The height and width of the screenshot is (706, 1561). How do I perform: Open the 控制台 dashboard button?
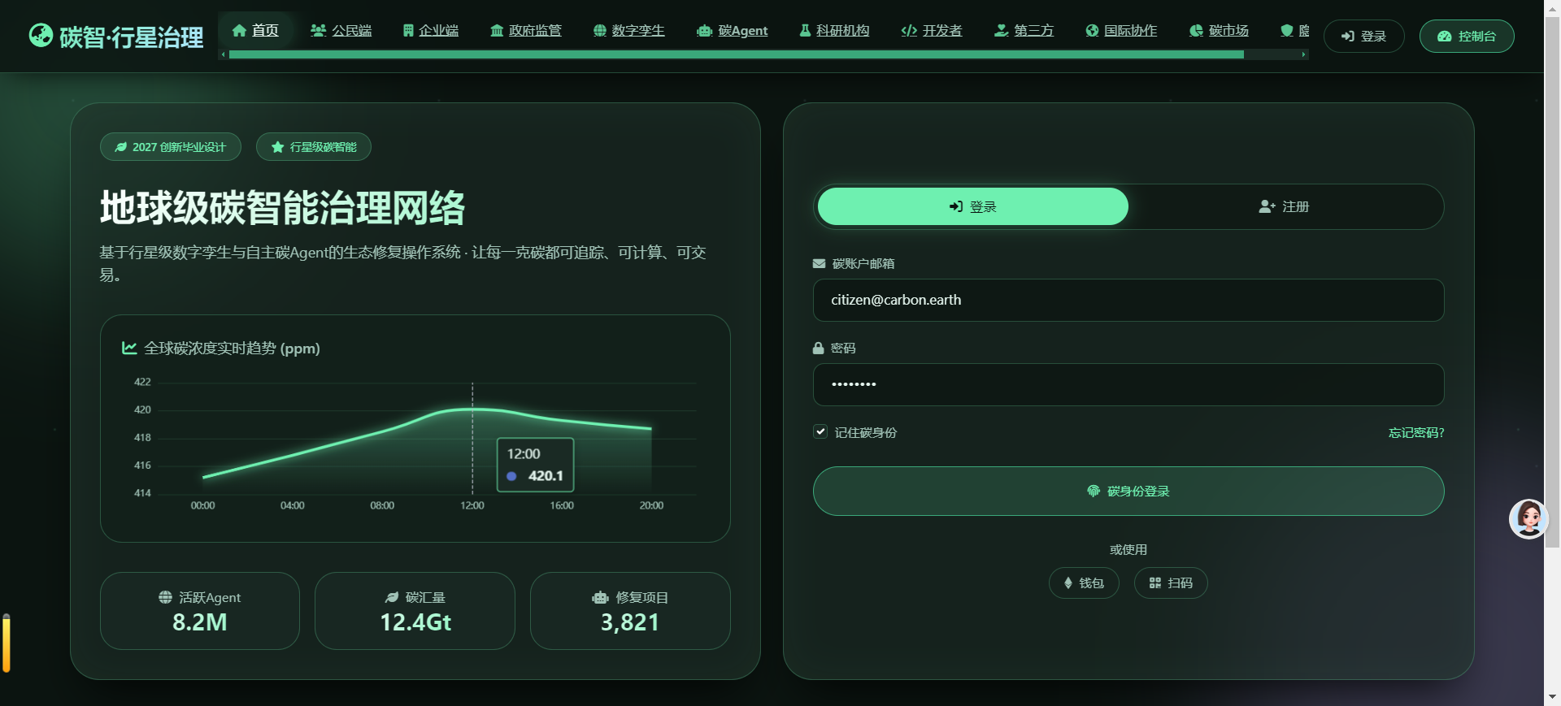[1466, 36]
